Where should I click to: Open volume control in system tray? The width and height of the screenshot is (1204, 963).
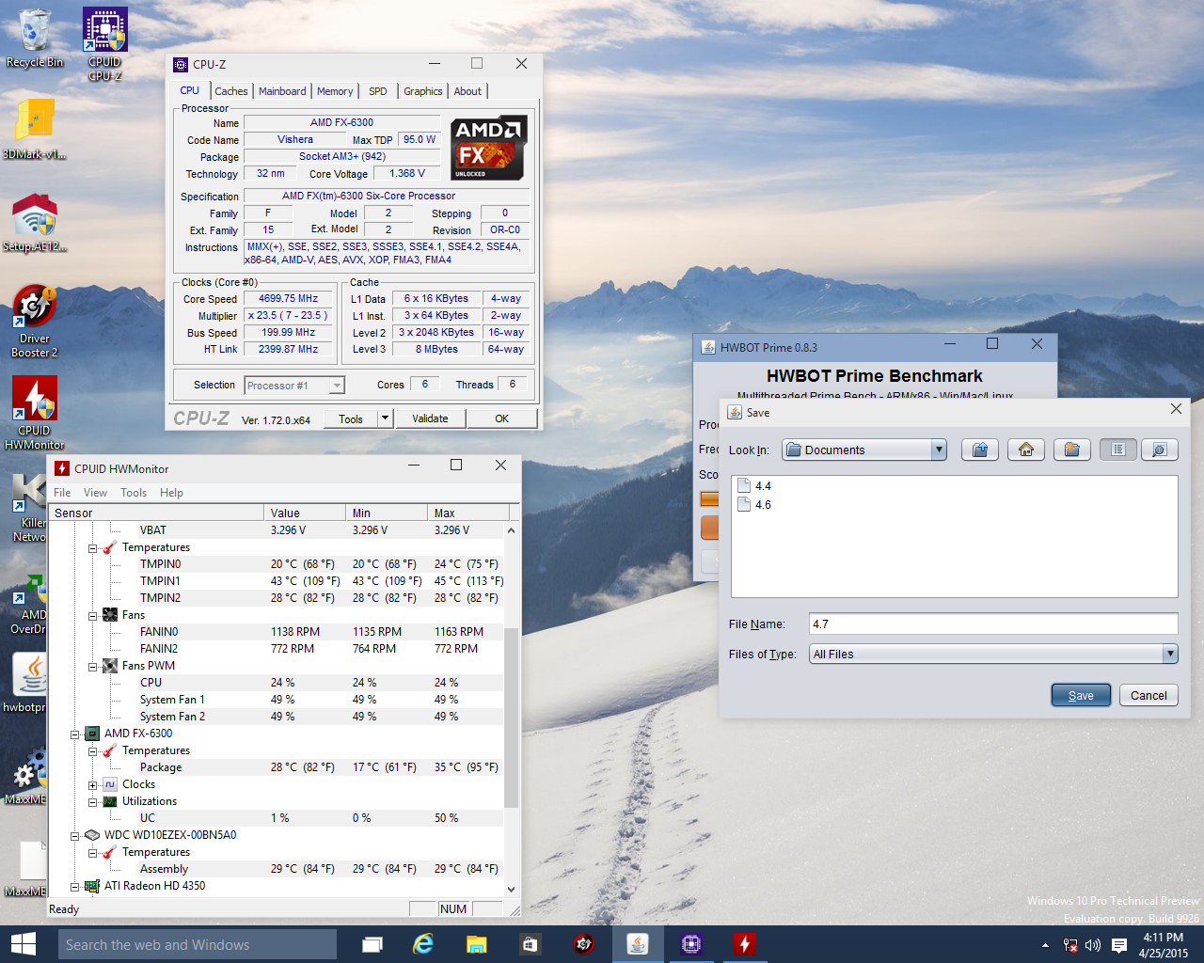1093,945
